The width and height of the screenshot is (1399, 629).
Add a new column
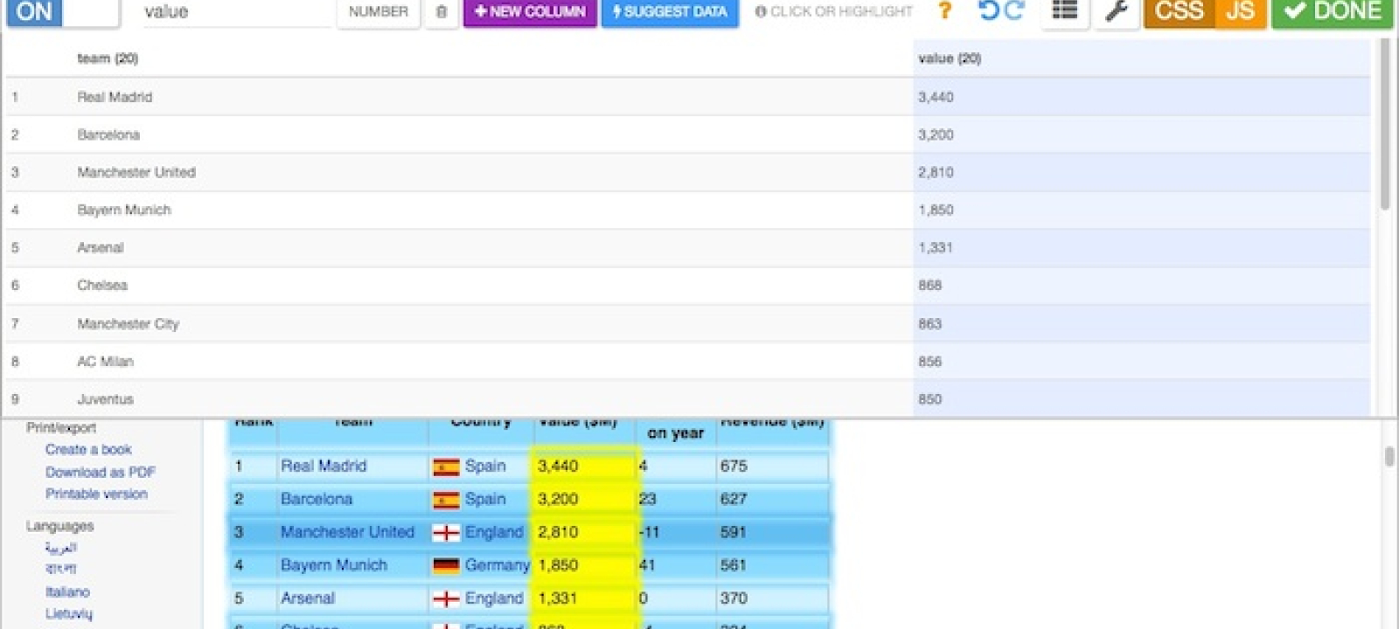pyautogui.click(x=530, y=12)
